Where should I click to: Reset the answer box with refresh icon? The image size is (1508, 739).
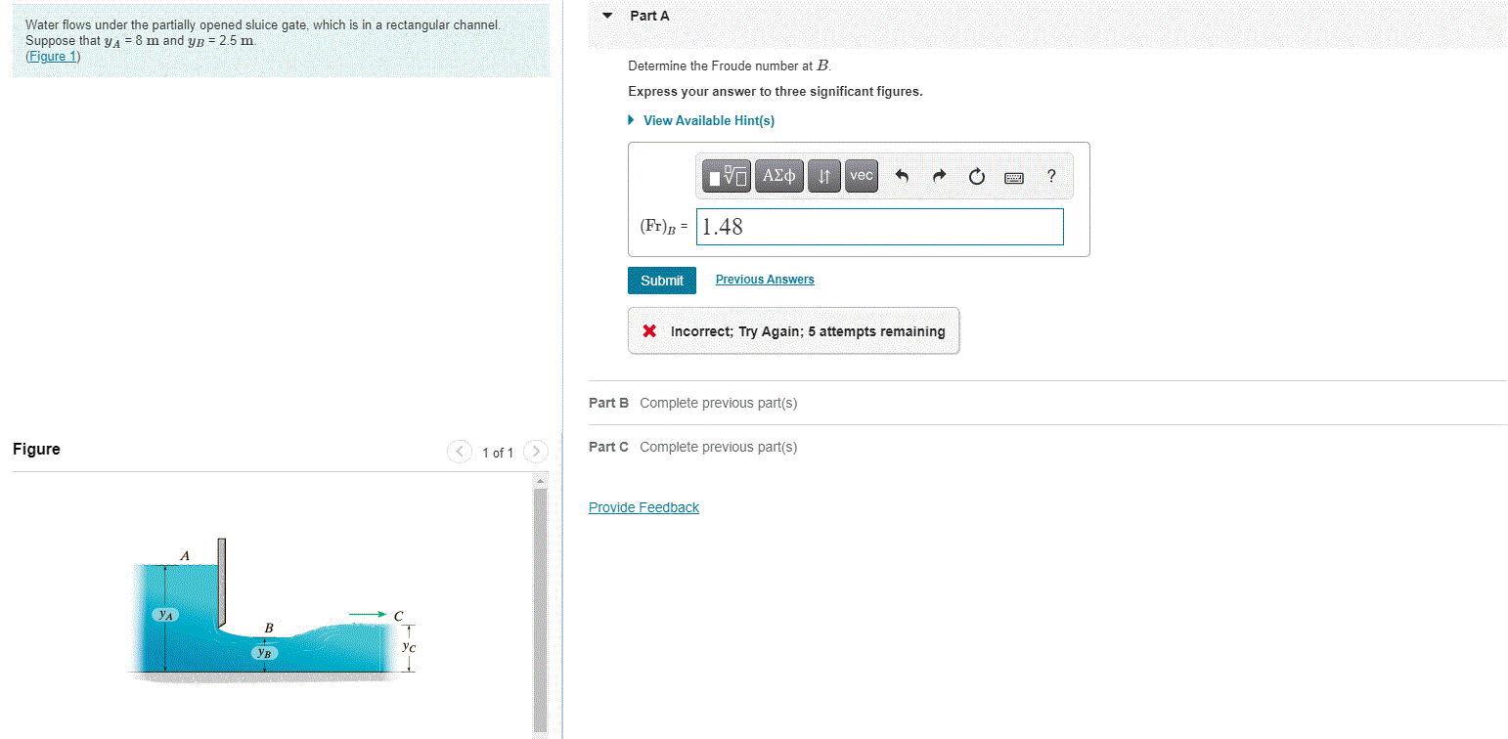point(976,177)
